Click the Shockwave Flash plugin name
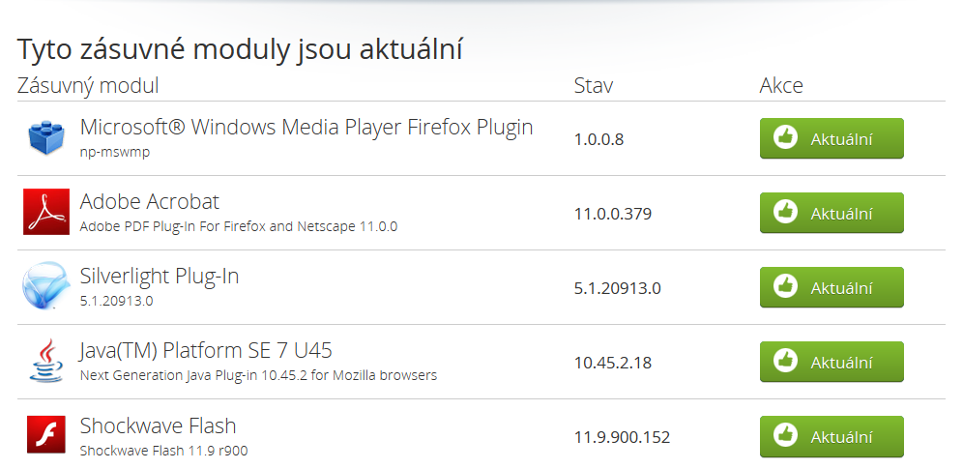The height and width of the screenshot is (469, 963). pyautogui.click(x=158, y=425)
